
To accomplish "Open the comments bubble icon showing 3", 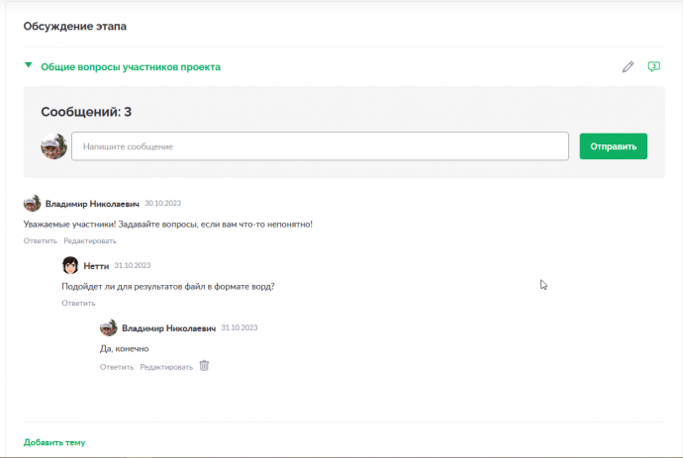I will click(654, 66).
